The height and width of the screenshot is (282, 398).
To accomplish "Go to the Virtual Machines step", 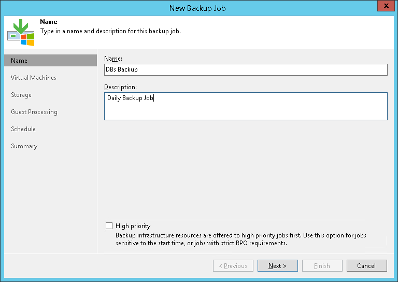I will pos(34,78).
